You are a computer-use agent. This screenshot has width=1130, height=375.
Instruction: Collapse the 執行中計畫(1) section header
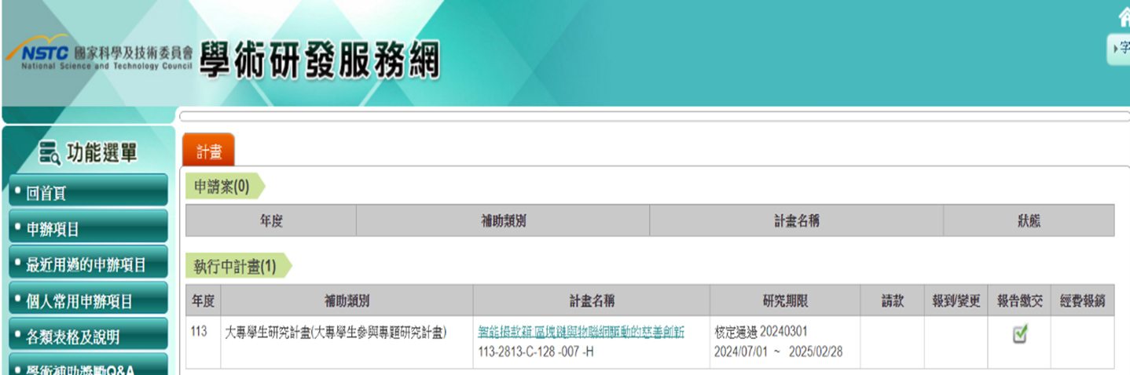tap(236, 267)
